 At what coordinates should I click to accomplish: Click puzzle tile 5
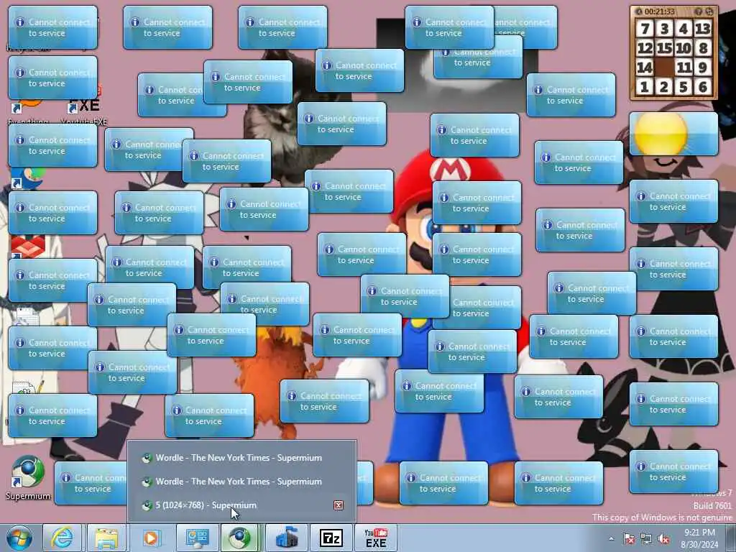[x=684, y=86]
